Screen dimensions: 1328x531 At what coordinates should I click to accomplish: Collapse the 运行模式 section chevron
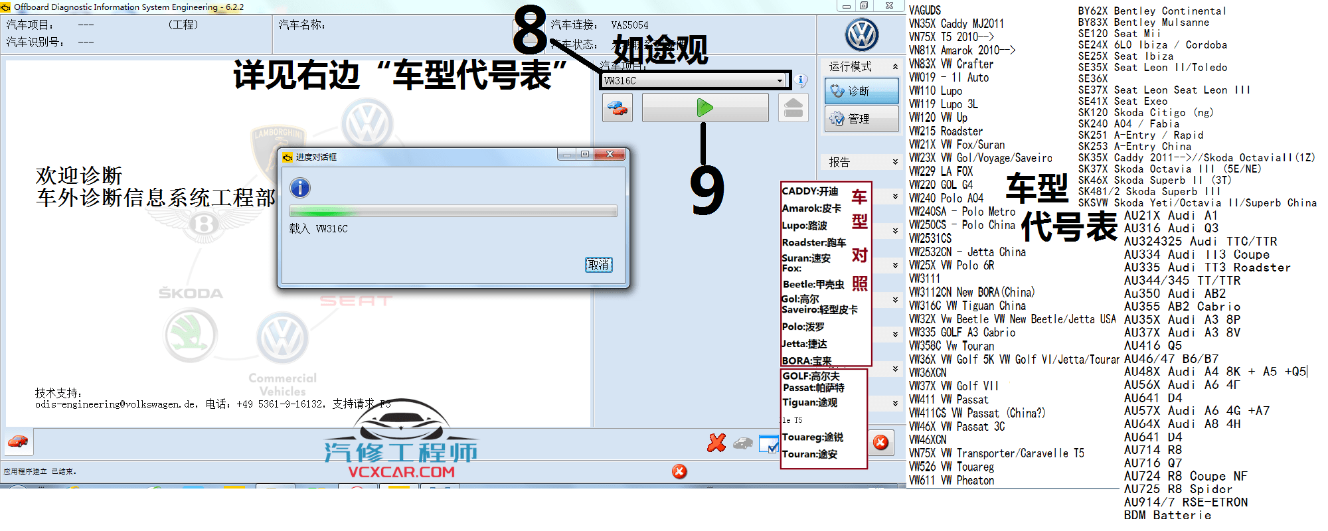[x=895, y=67]
